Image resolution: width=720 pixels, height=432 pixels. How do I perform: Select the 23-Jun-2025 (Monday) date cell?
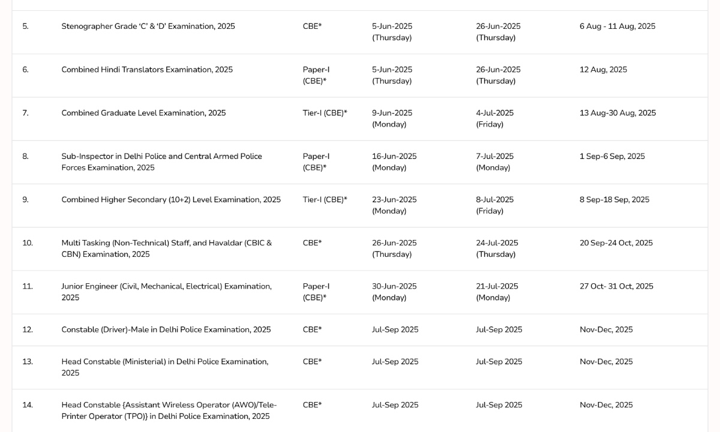(x=394, y=205)
